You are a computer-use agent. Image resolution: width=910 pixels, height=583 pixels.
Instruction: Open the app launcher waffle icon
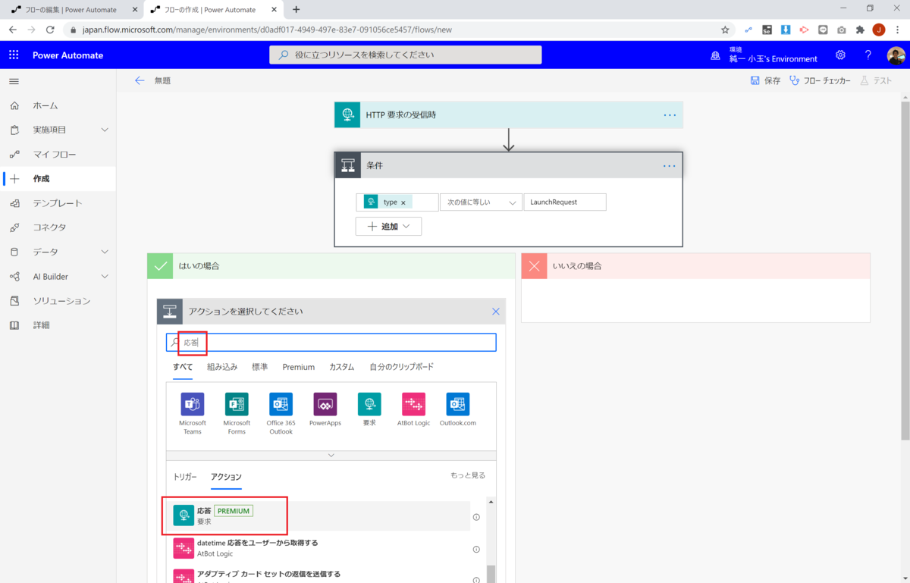coord(14,55)
